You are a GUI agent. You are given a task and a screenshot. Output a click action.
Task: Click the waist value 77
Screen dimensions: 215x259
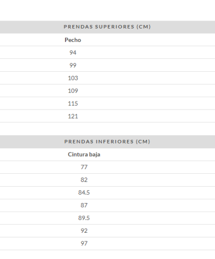[x=84, y=167]
